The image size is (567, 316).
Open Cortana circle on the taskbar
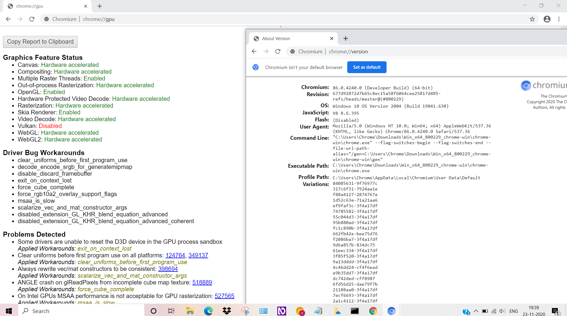pos(154,311)
